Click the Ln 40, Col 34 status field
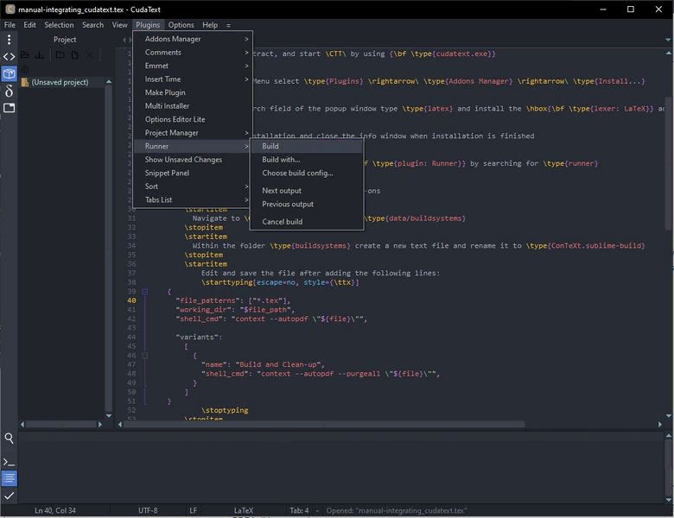Viewport: 674px width, 518px height. tap(55, 510)
